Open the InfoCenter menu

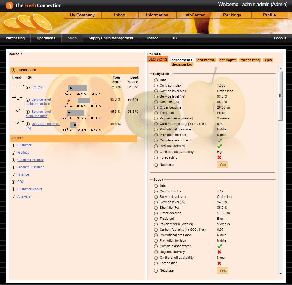point(195,15)
